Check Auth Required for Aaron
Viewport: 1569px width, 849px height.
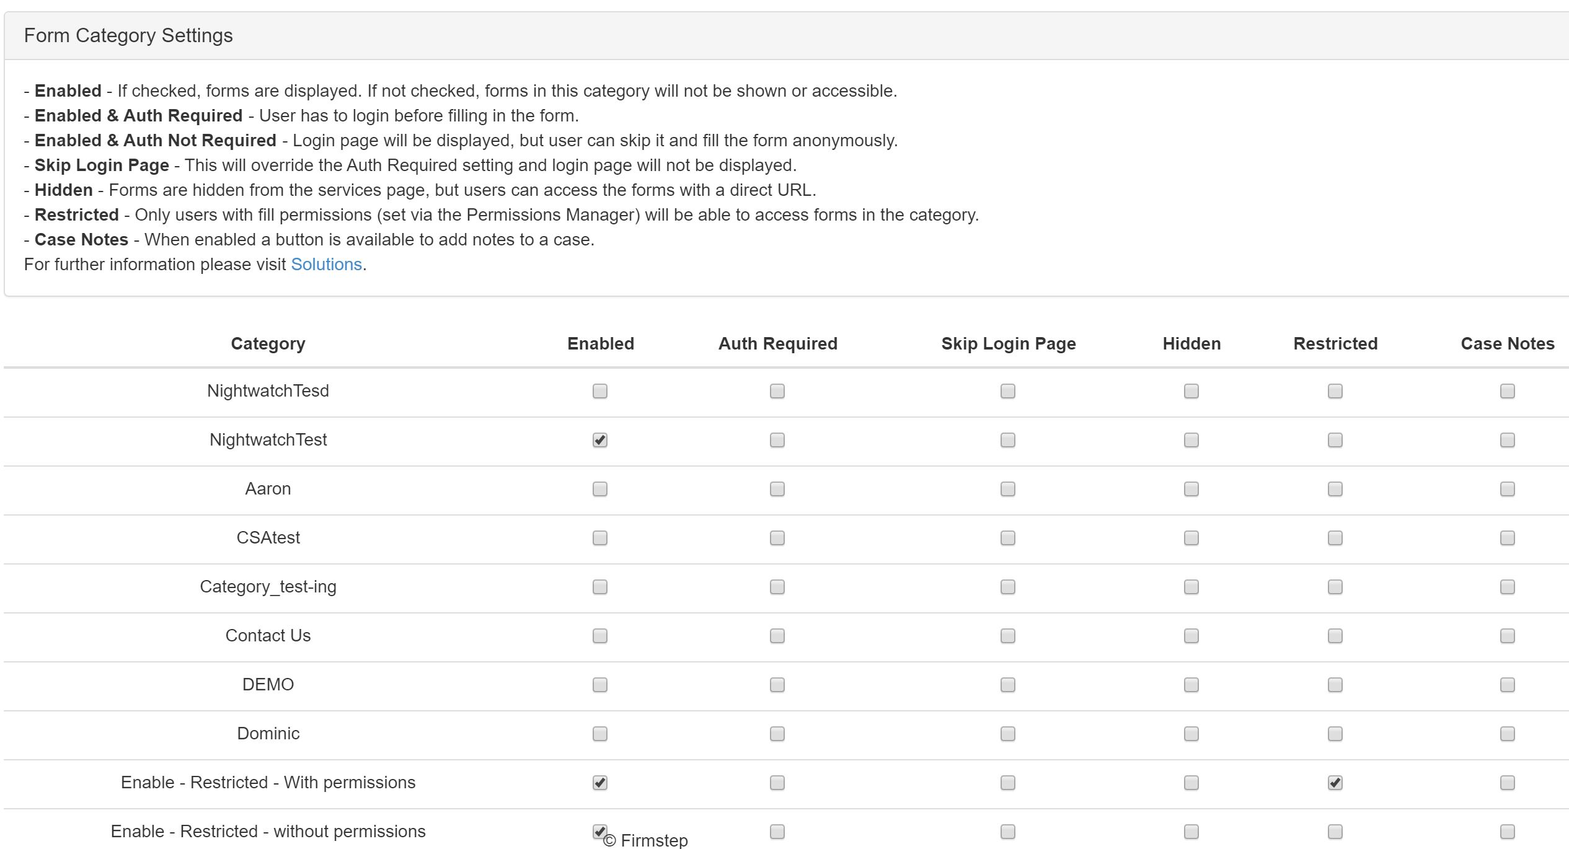[776, 490]
